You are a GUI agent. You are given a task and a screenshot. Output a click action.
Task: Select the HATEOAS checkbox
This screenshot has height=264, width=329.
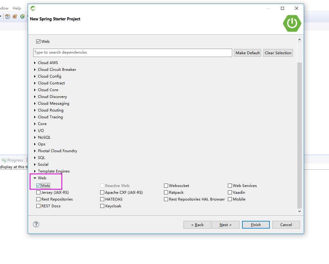pos(102,199)
